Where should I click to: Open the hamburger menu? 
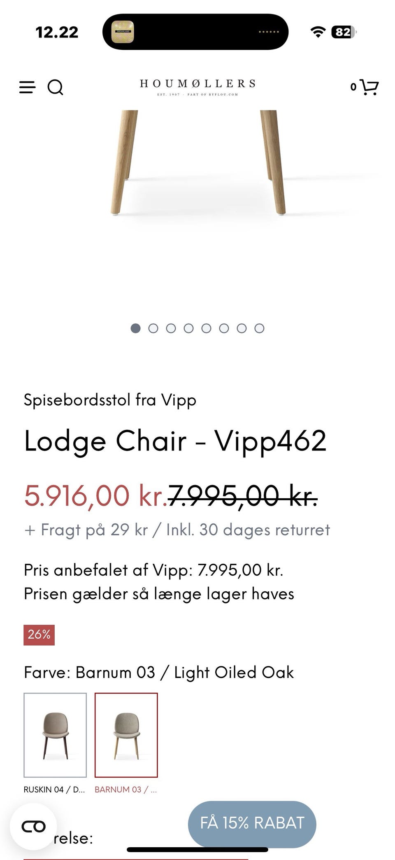pyautogui.click(x=27, y=87)
